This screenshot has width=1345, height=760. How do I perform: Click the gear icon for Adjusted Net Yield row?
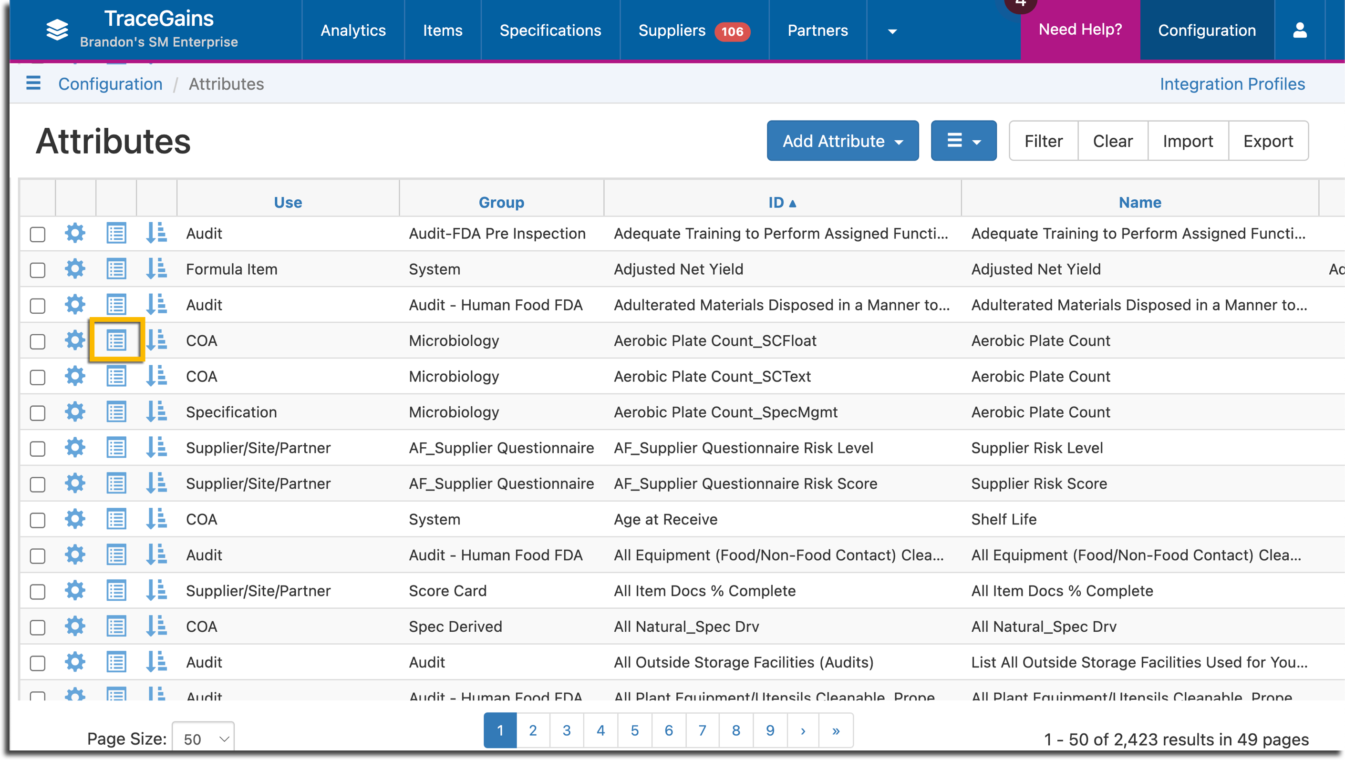pyautogui.click(x=75, y=269)
